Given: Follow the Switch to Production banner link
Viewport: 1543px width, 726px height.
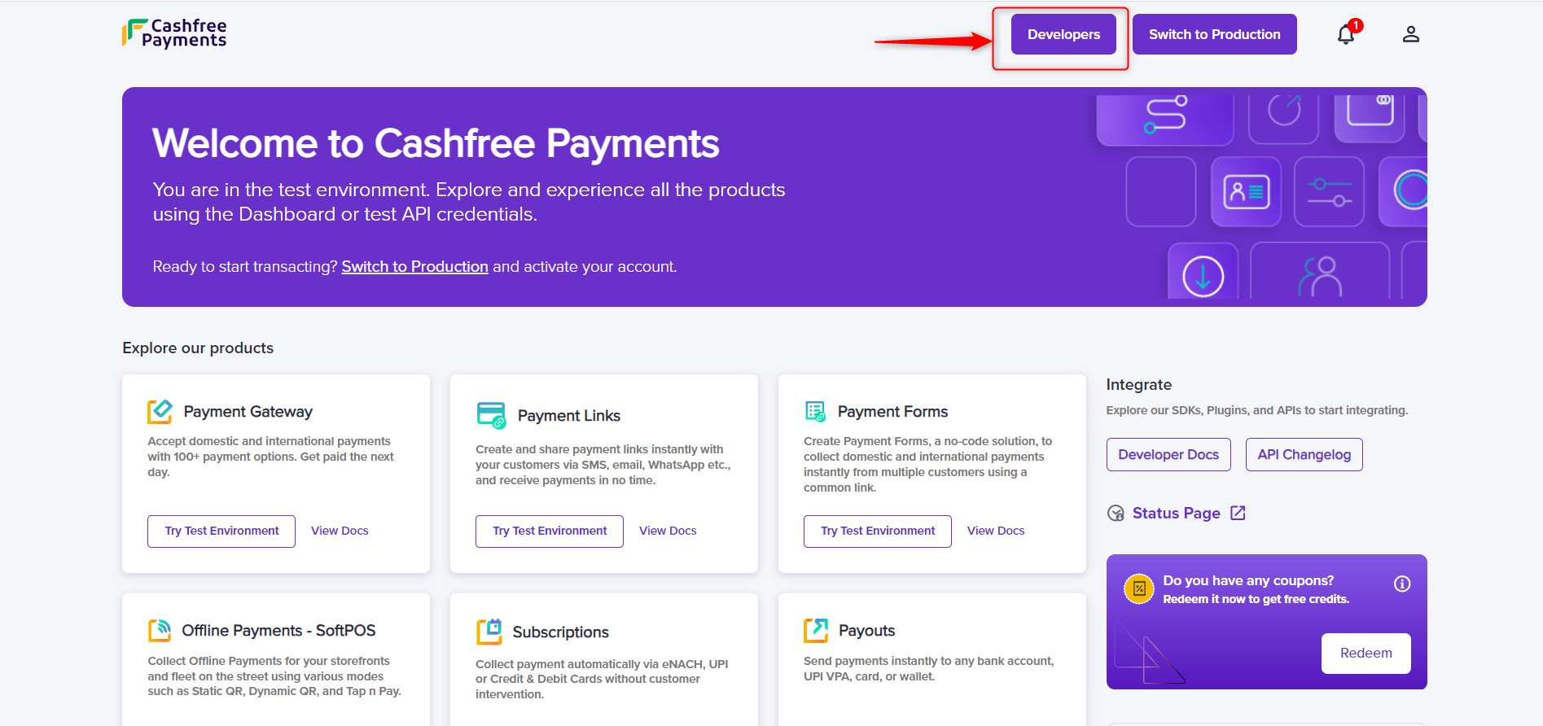Looking at the screenshot, I should (x=414, y=267).
